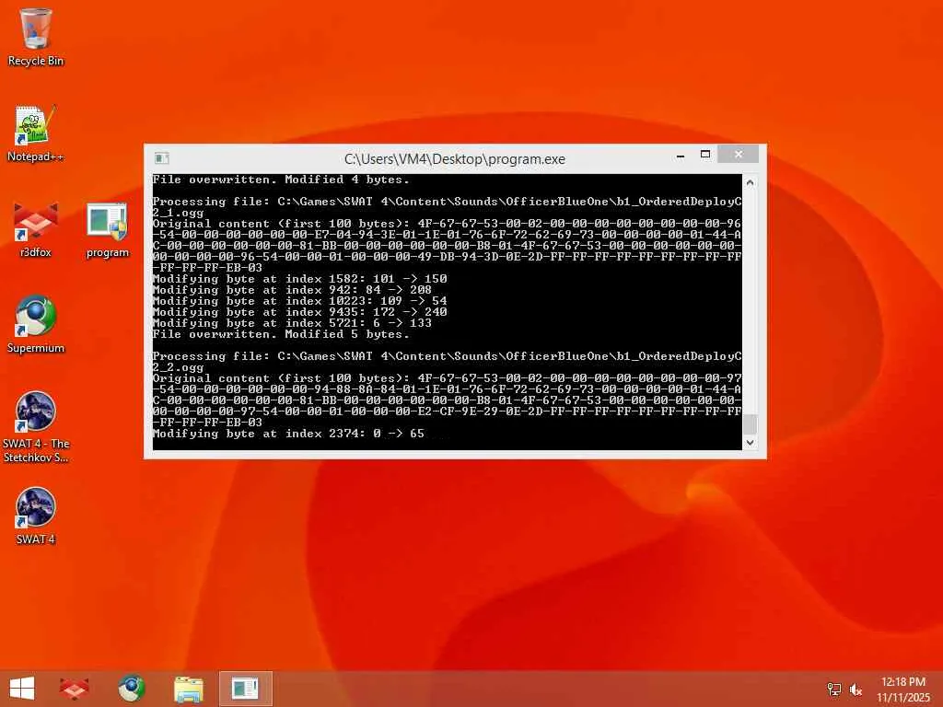The height and width of the screenshot is (707, 943).
Task: Click the console scrollbar thumb
Action: (x=750, y=423)
